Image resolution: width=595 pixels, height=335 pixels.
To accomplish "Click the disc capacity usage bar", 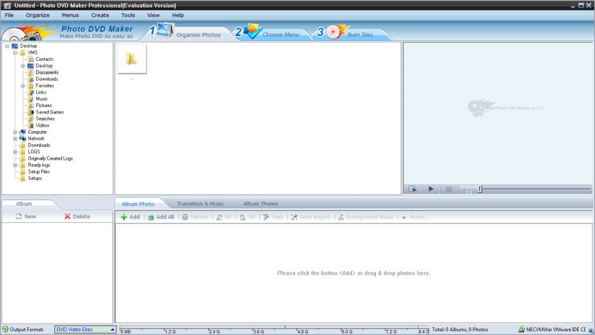I will pyautogui.click(x=274, y=330).
